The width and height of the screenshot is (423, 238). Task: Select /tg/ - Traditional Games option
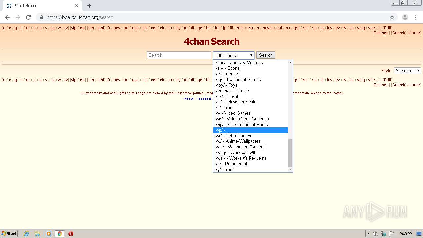click(250, 79)
